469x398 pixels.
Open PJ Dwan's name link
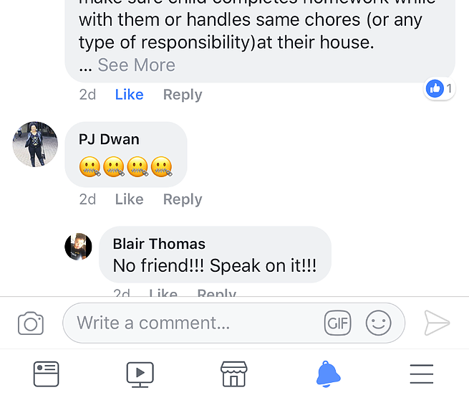tap(109, 140)
